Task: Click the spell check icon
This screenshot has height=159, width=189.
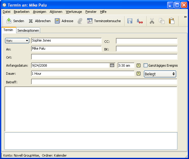Action: 140,21
